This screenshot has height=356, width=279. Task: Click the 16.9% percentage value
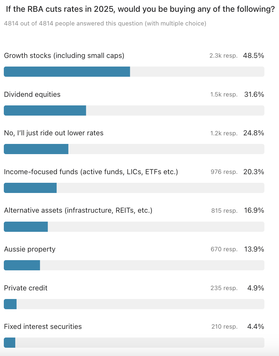pos(254,210)
